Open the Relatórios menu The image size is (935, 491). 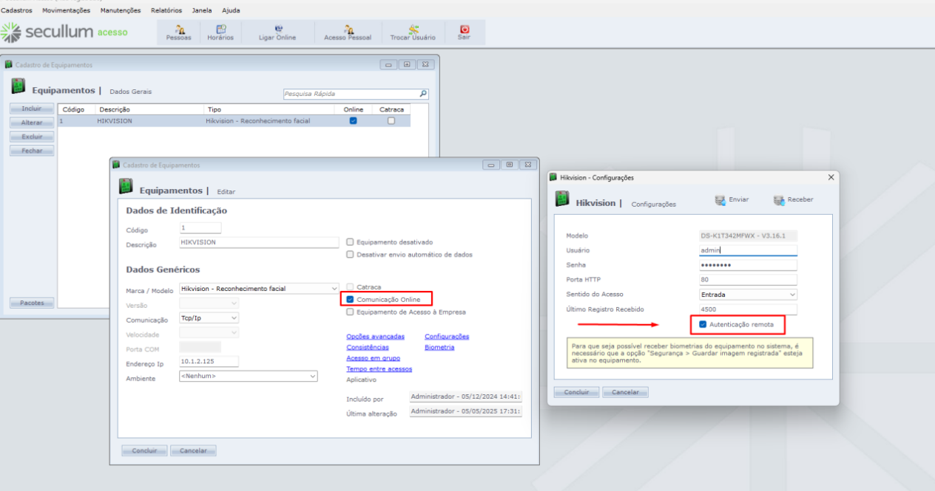click(x=166, y=10)
